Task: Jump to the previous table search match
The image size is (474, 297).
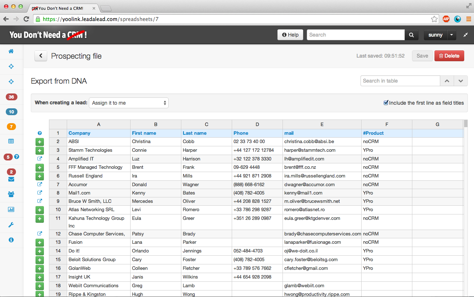Action: coord(447,81)
